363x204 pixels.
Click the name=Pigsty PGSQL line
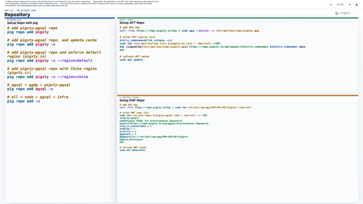point(151,121)
